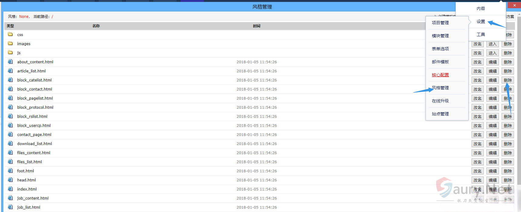Select 核心配置 from the submenu
521x212 pixels.
click(440, 75)
